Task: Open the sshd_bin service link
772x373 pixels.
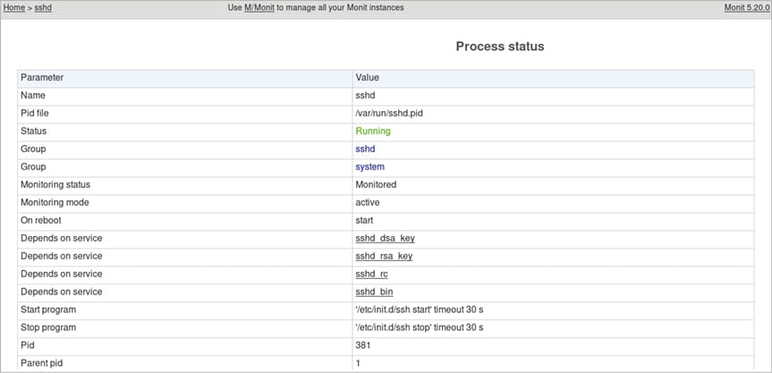Action: point(374,292)
